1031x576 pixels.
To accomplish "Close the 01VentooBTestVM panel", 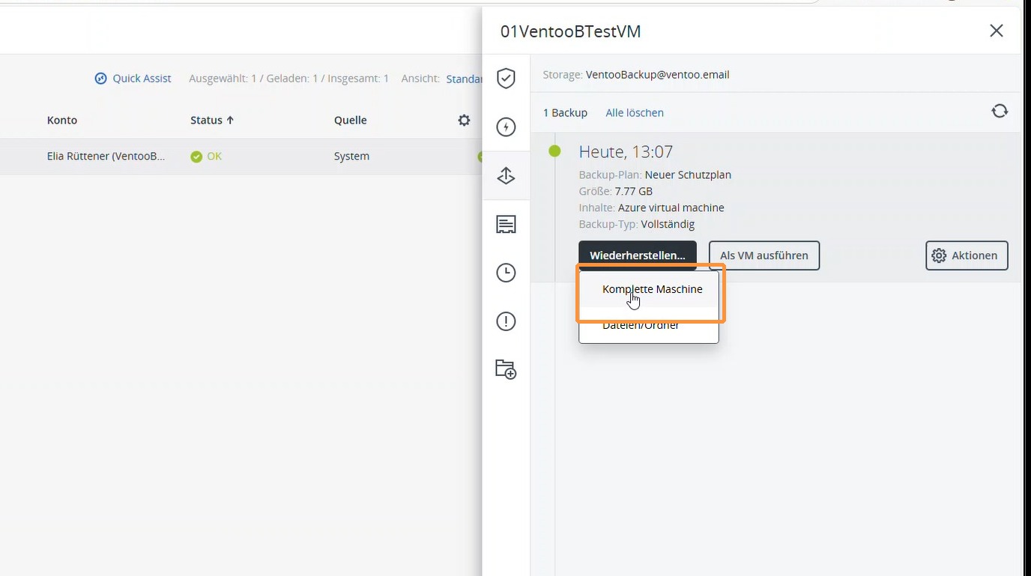I will click(997, 31).
